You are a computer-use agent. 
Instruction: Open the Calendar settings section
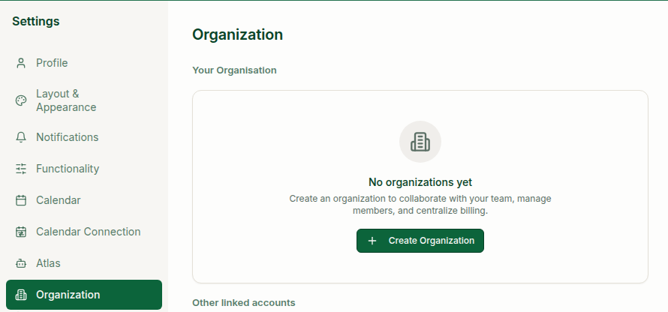point(84,200)
